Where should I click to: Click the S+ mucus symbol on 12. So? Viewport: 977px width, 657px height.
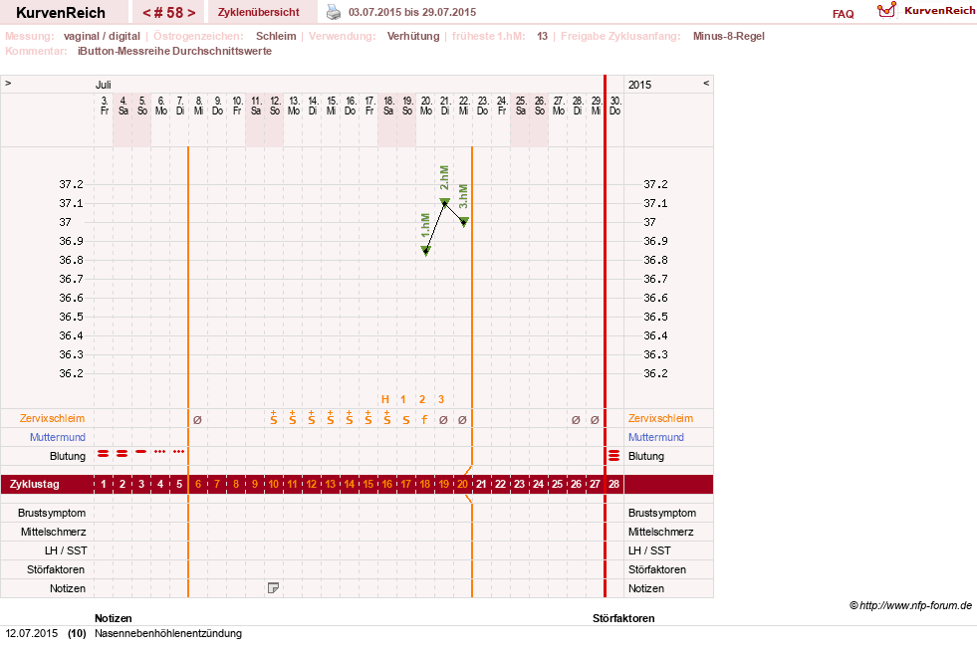[274, 418]
